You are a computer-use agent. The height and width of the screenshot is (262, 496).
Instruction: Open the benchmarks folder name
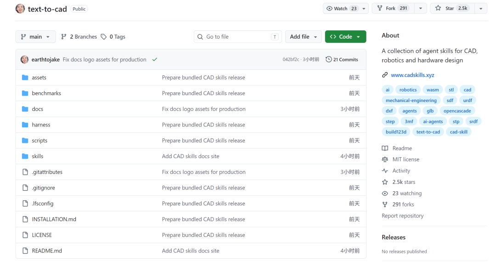click(46, 93)
